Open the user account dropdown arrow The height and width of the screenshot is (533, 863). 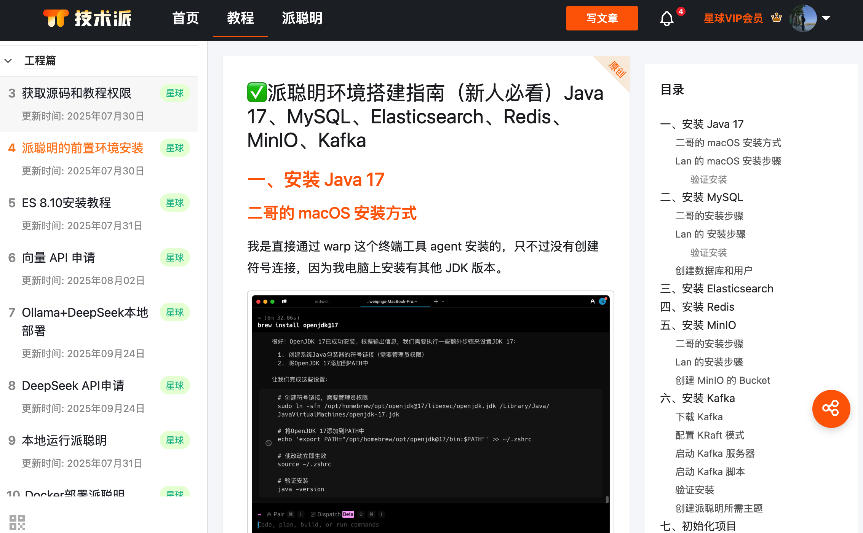pyautogui.click(x=826, y=18)
